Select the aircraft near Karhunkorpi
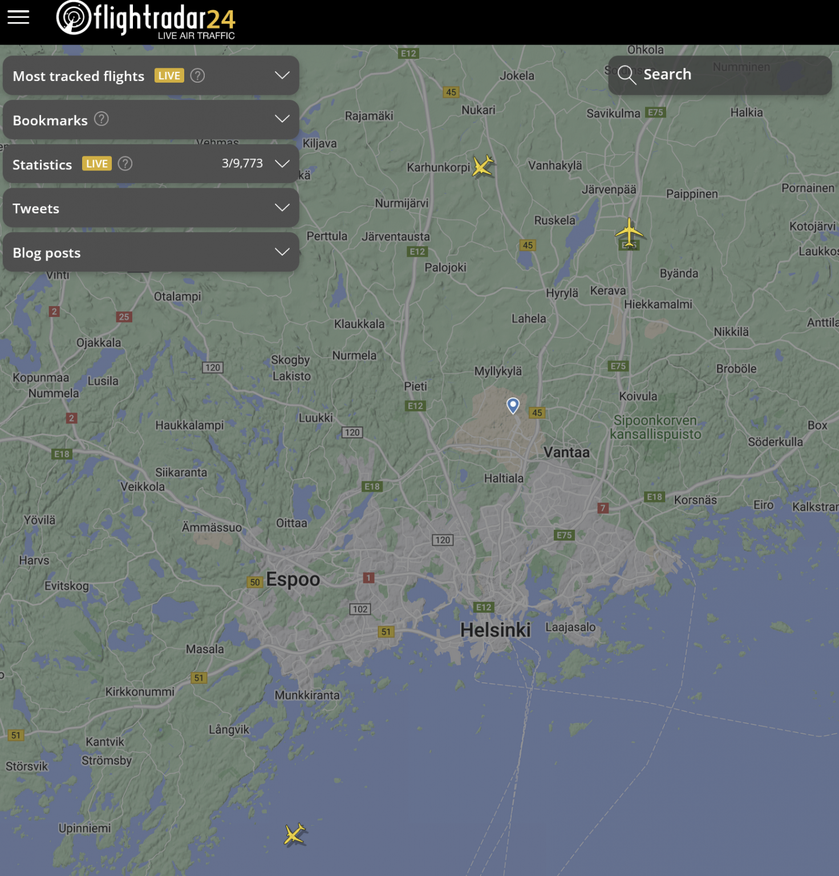 [x=483, y=166]
